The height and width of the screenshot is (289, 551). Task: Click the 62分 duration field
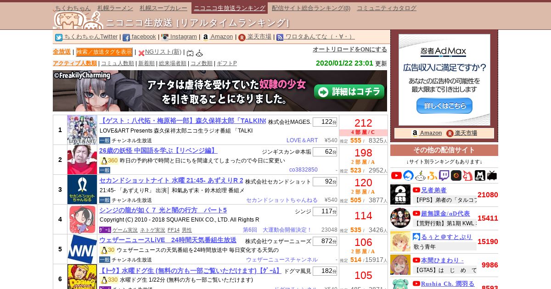pyautogui.click(x=325, y=151)
